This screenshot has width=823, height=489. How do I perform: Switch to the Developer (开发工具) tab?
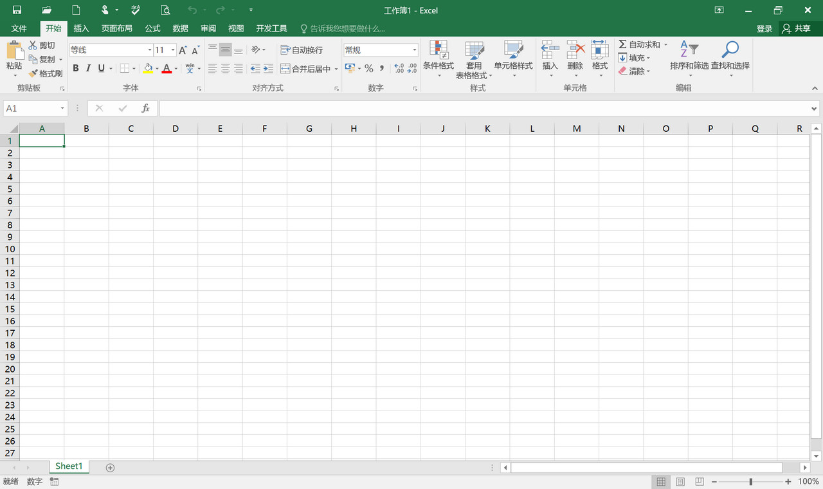click(271, 28)
